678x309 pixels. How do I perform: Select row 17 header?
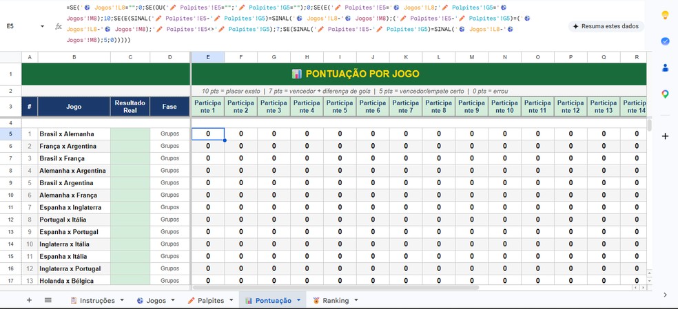point(10,281)
